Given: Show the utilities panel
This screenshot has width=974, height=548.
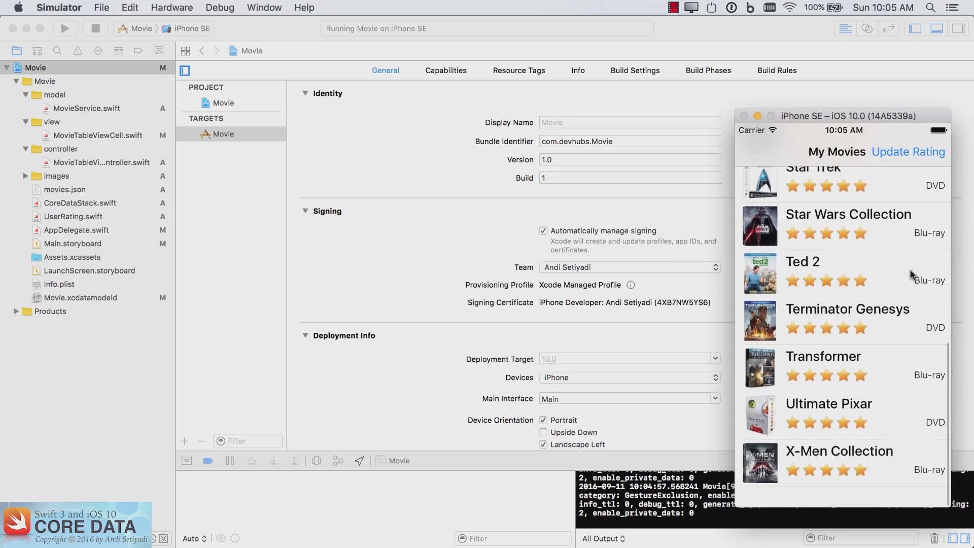Looking at the screenshot, I should [x=959, y=28].
